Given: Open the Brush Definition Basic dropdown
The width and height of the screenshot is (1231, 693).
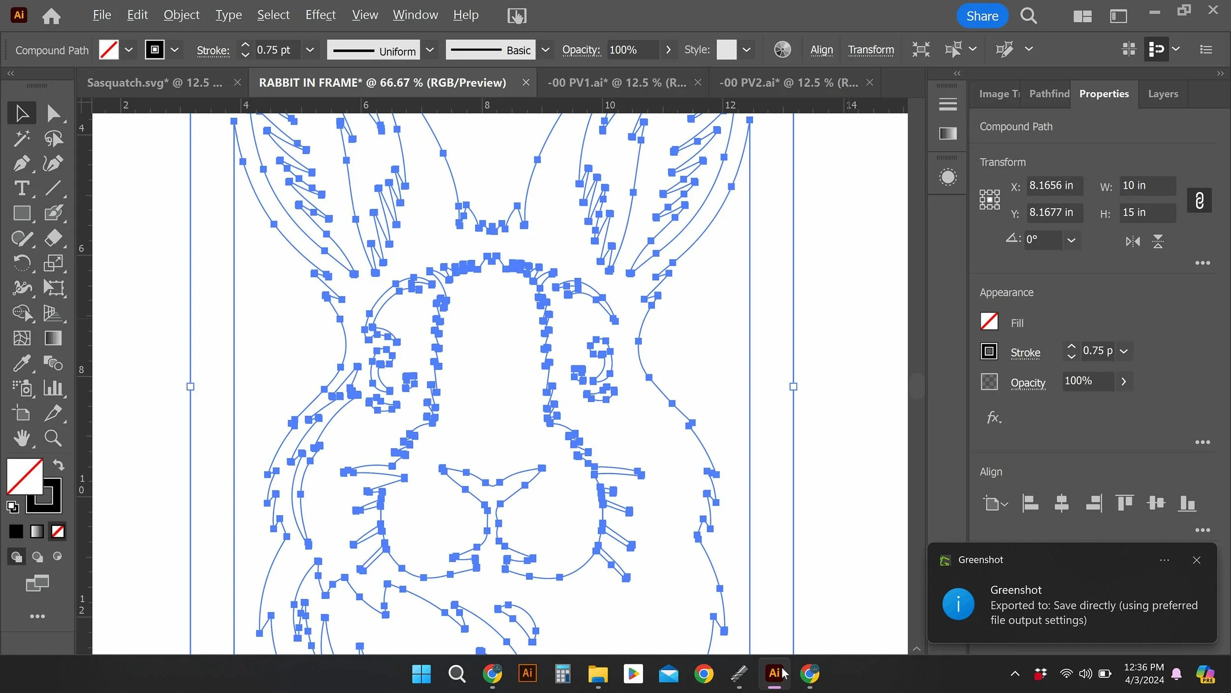Looking at the screenshot, I should coord(545,50).
